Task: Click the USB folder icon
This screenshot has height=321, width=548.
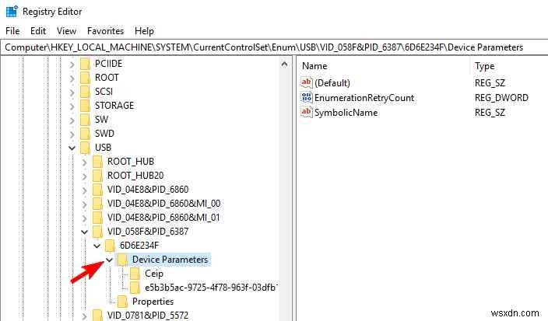Action: point(85,148)
